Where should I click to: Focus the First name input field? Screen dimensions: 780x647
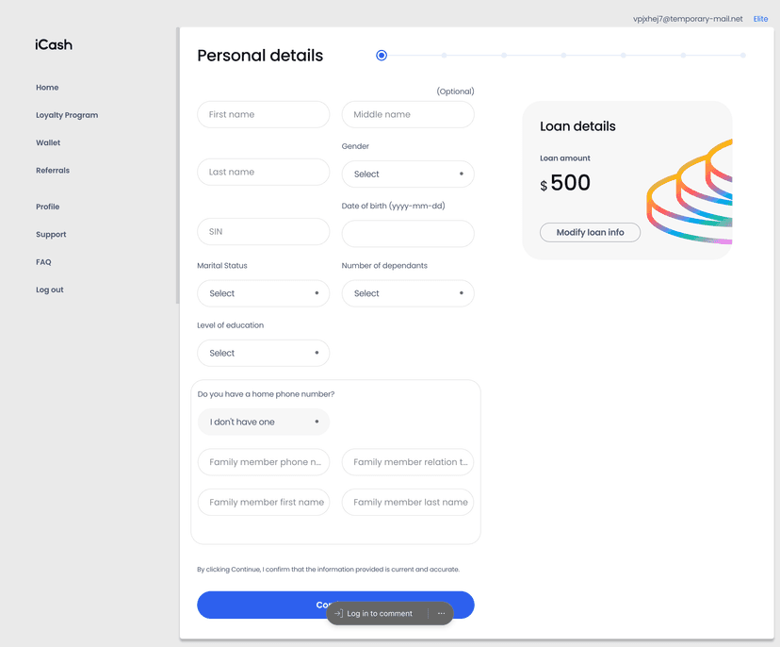[x=263, y=114]
